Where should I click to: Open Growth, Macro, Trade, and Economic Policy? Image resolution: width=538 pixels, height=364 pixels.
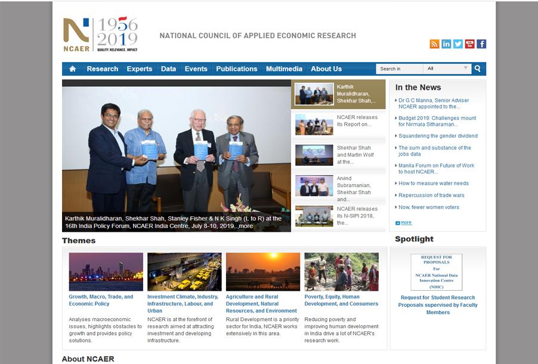coord(101,300)
